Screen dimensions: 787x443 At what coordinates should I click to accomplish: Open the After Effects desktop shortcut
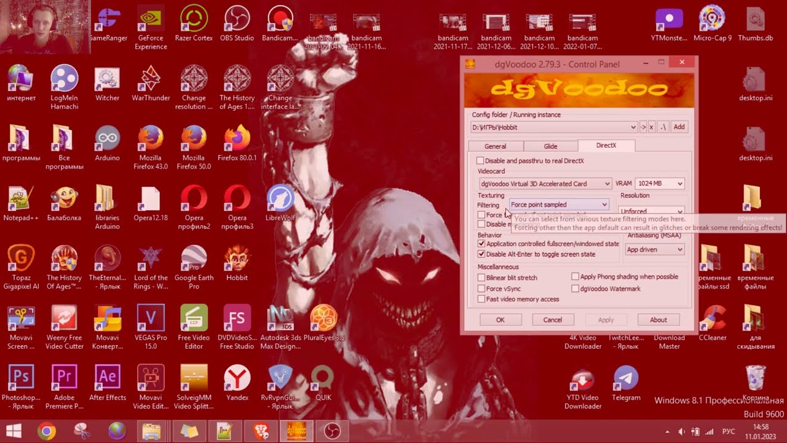pos(107,383)
